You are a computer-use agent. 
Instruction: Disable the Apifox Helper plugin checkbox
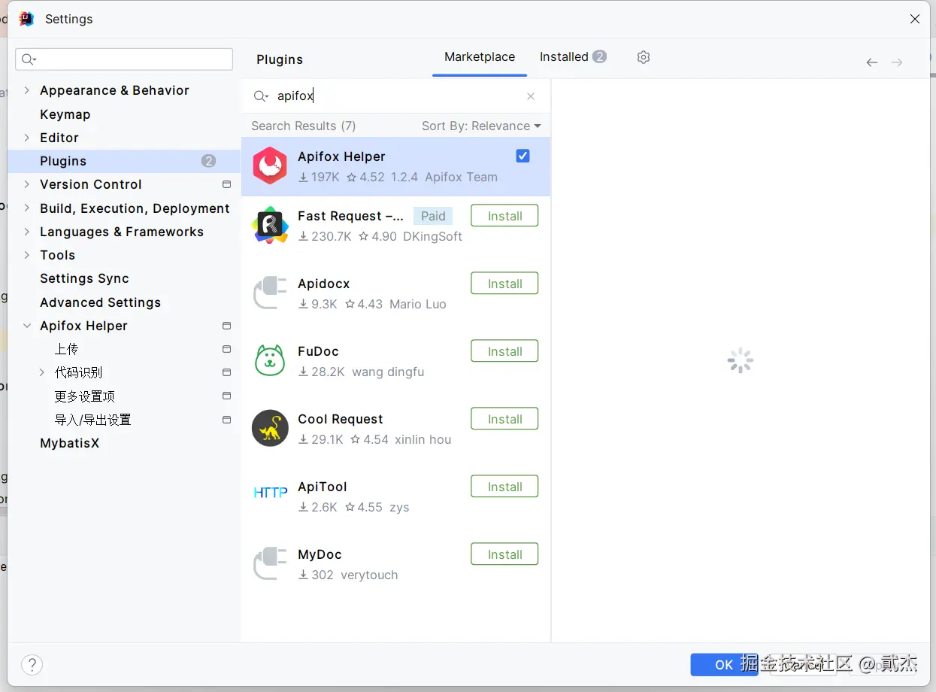pyautogui.click(x=523, y=156)
